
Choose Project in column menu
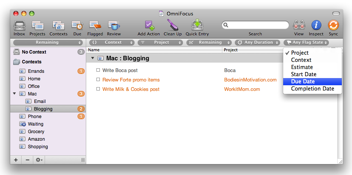(312, 53)
